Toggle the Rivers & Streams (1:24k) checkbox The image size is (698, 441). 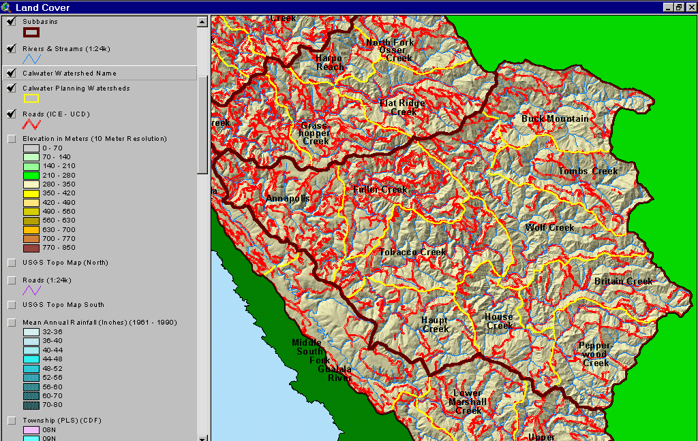(12, 48)
